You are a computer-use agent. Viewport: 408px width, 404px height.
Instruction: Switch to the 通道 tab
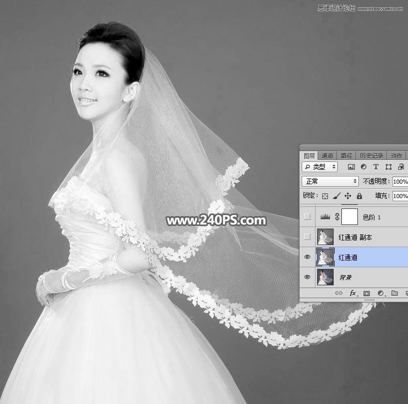click(327, 156)
